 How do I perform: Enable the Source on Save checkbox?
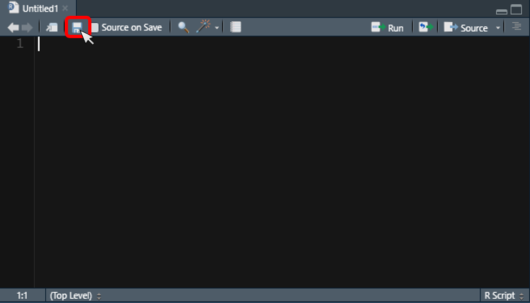click(95, 28)
